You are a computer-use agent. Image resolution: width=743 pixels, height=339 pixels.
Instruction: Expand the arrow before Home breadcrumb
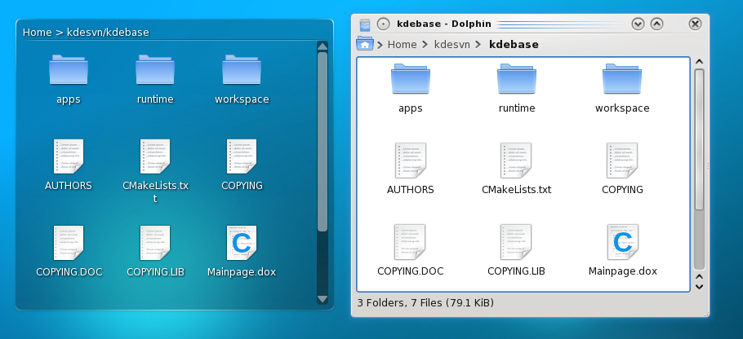click(x=380, y=45)
